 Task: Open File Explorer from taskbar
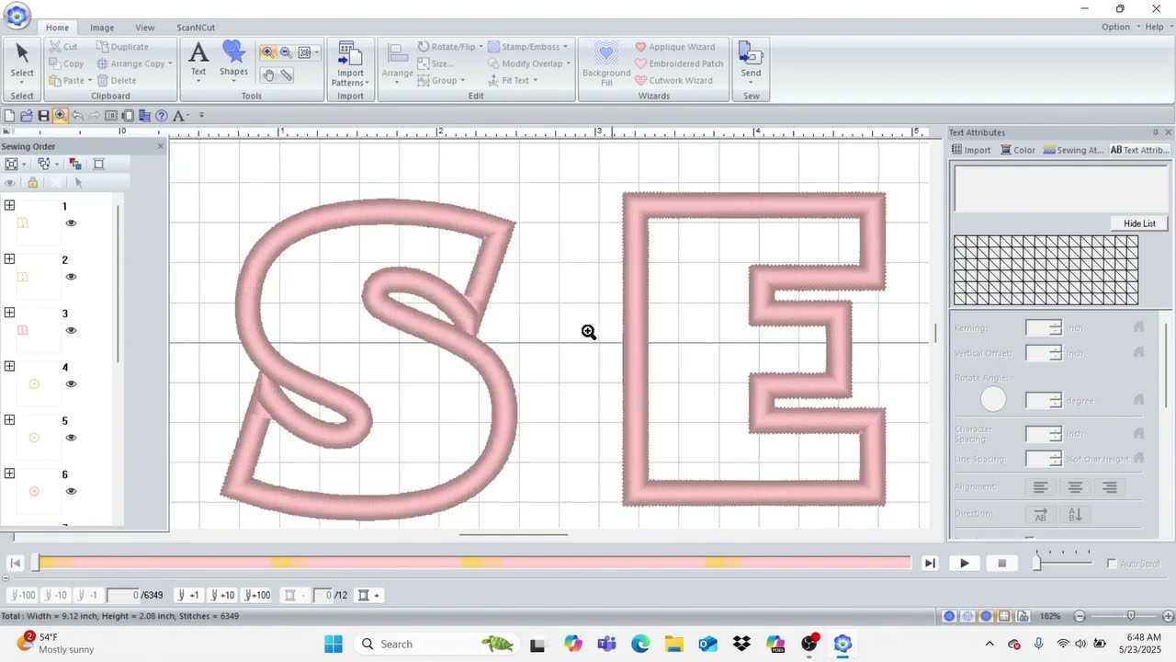(x=673, y=644)
